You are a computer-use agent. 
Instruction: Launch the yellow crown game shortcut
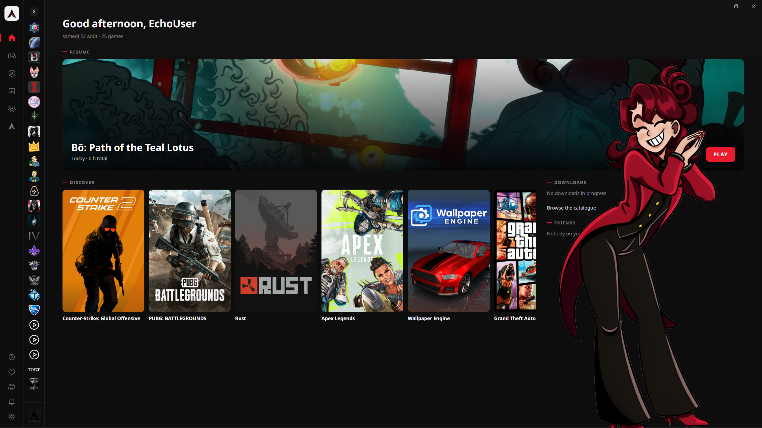pyautogui.click(x=34, y=147)
